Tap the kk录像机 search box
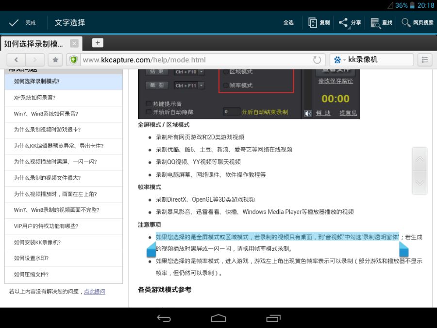 click(x=380, y=60)
